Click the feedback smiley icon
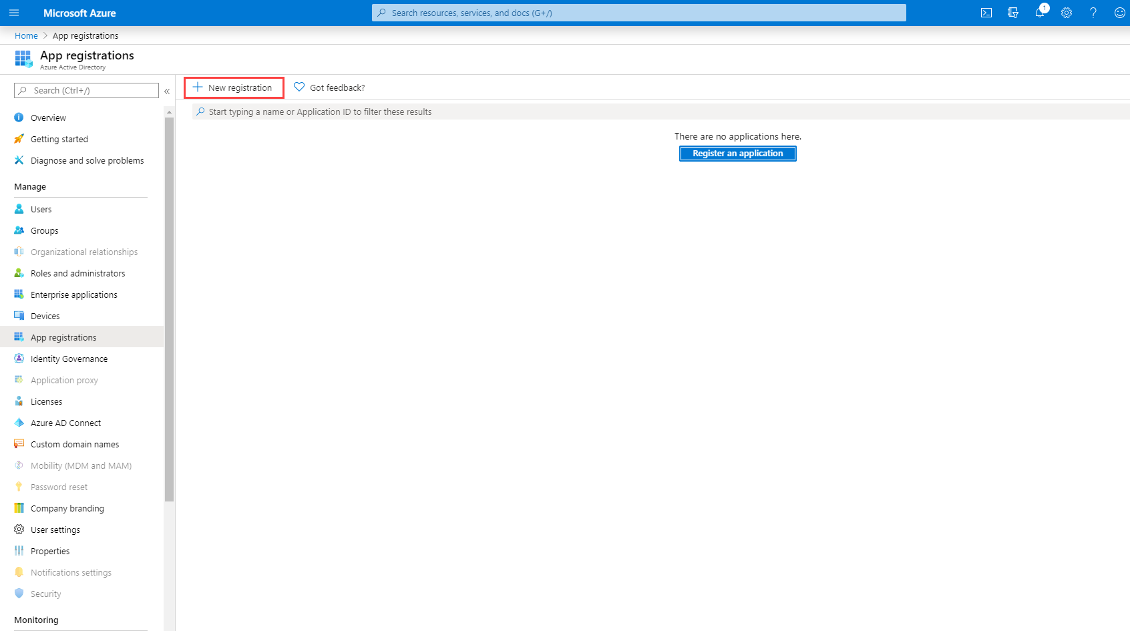The image size is (1130, 631). (x=1119, y=13)
